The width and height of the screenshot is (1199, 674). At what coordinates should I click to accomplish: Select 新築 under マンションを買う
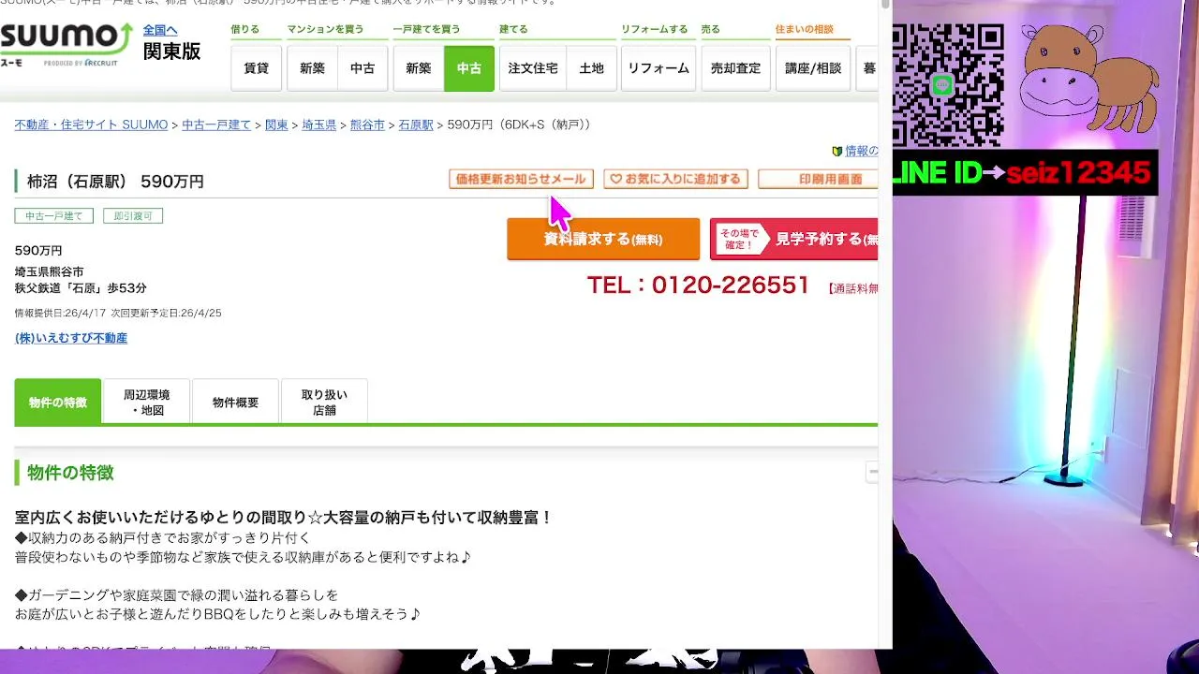tap(312, 68)
